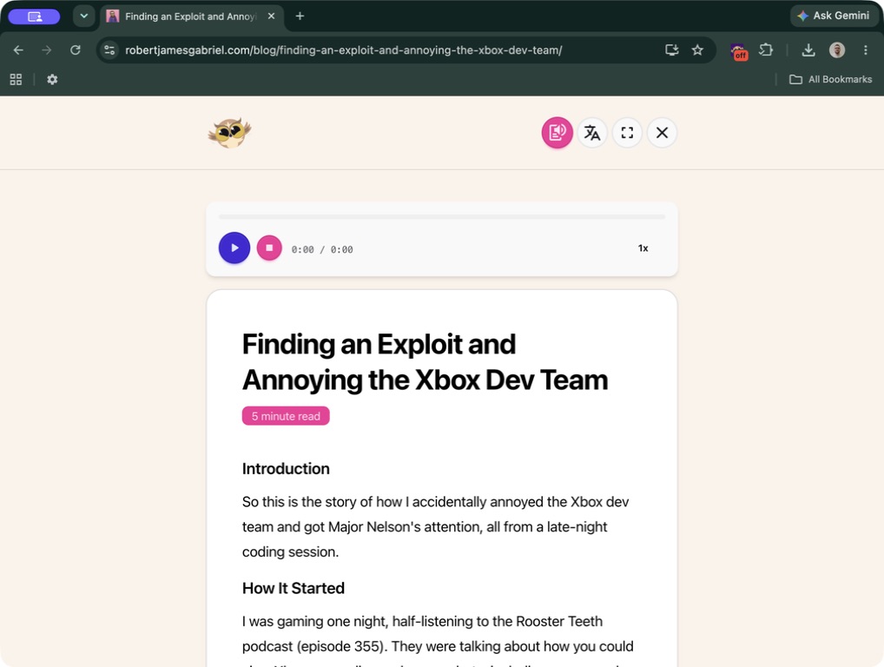The image size is (884, 667).
Task: Toggle the pink read-aloud speaker button
Action: (557, 133)
